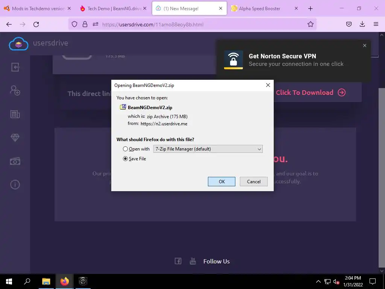Click the Click To Download link

[x=310, y=93]
